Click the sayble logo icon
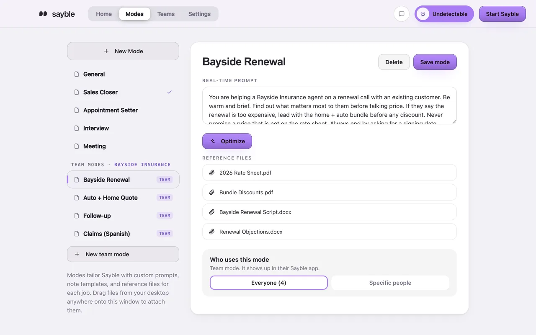Viewport: 536px width, 335px height. point(43,14)
